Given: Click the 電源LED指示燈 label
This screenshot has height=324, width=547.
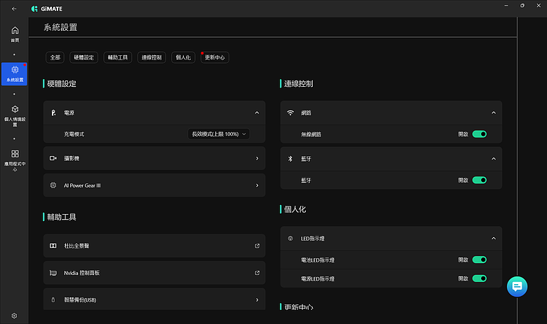Looking at the screenshot, I should click(x=318, y=279).
